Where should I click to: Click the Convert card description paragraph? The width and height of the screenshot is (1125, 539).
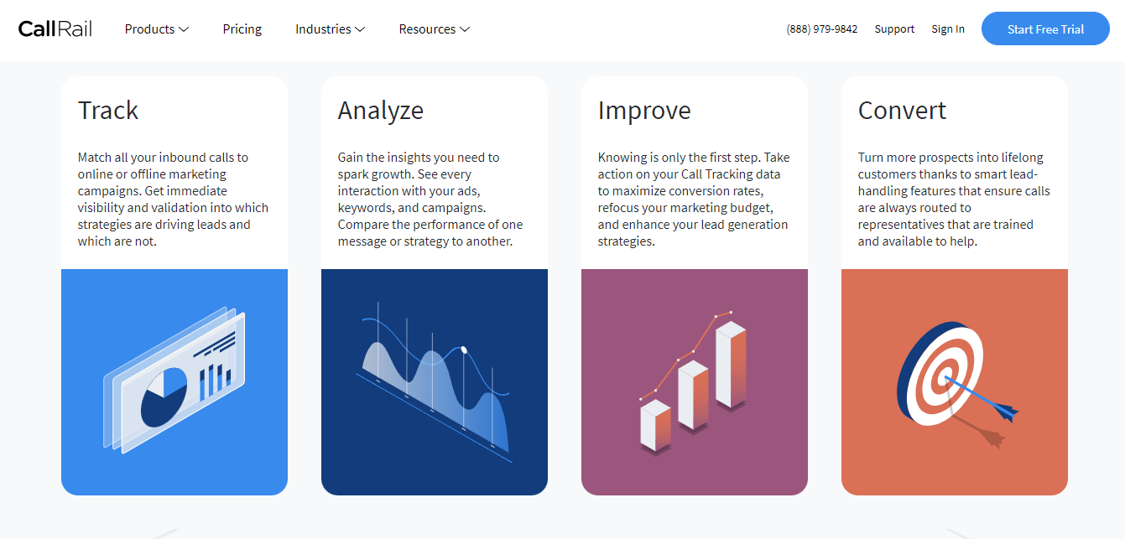coord(954,200)
